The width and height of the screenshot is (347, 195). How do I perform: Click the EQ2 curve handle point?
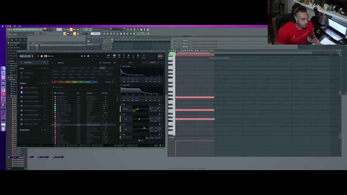139,119
